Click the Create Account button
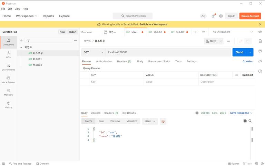Screen dimensions: 265x166 (250, 16)
